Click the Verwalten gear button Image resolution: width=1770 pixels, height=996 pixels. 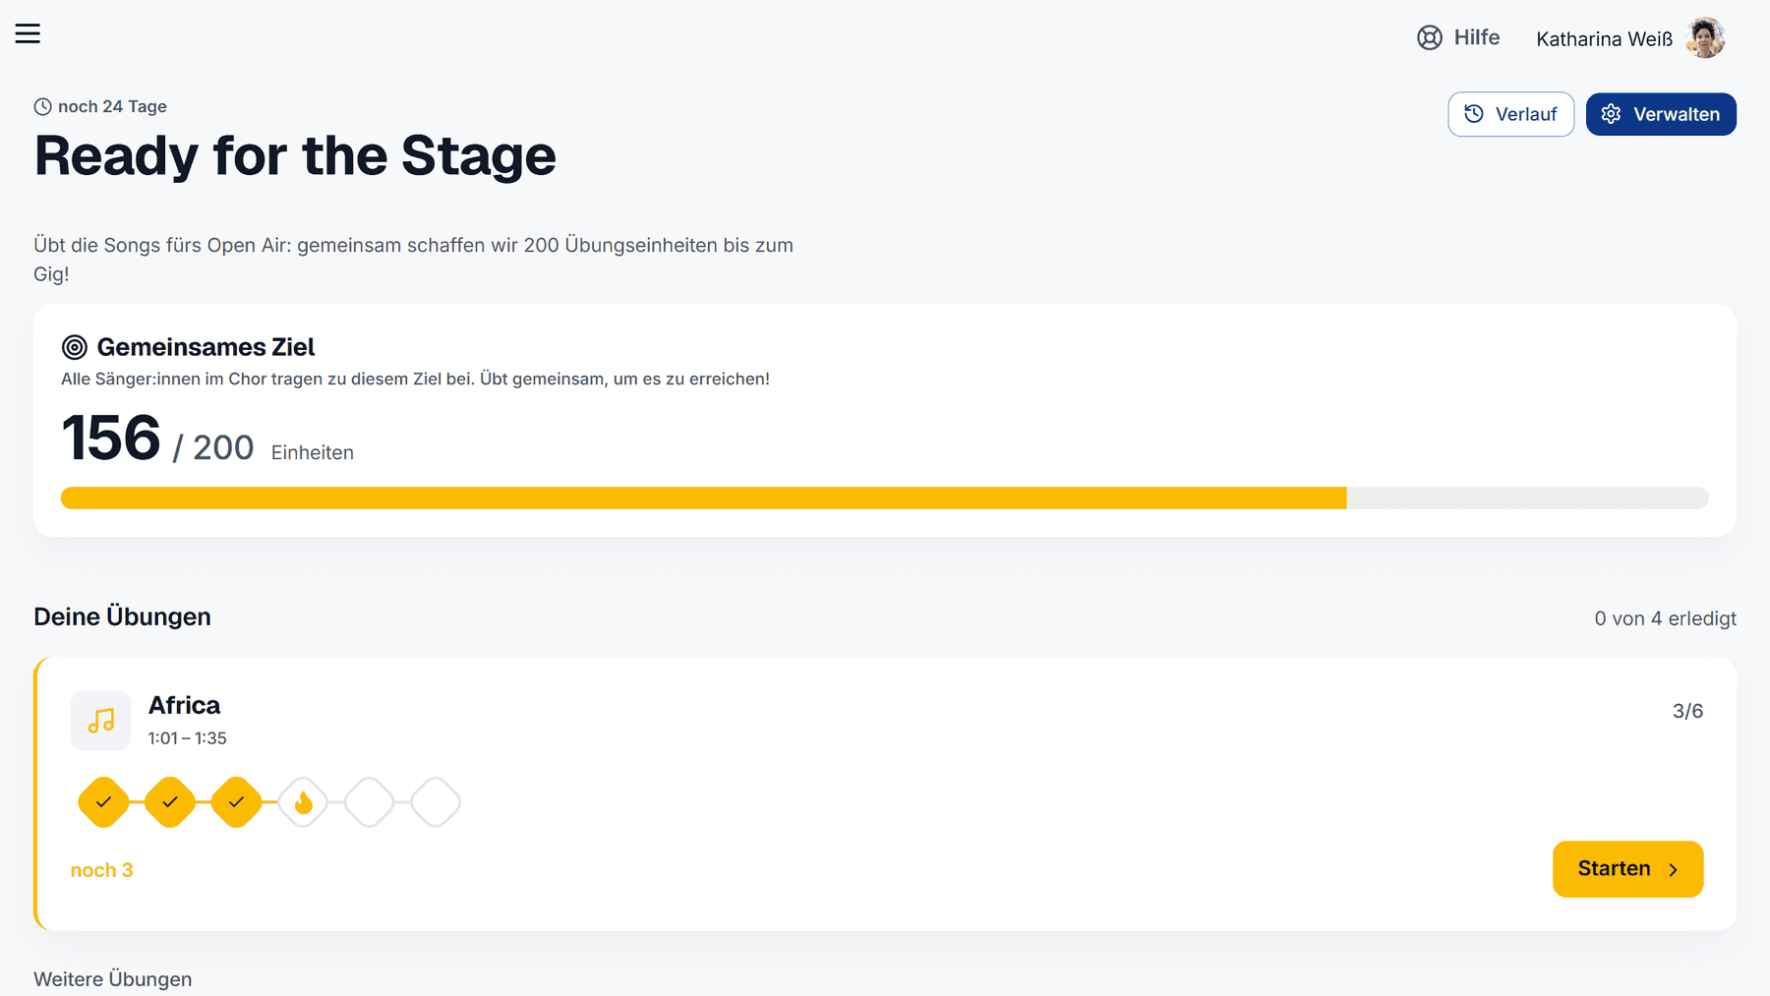1661,114
